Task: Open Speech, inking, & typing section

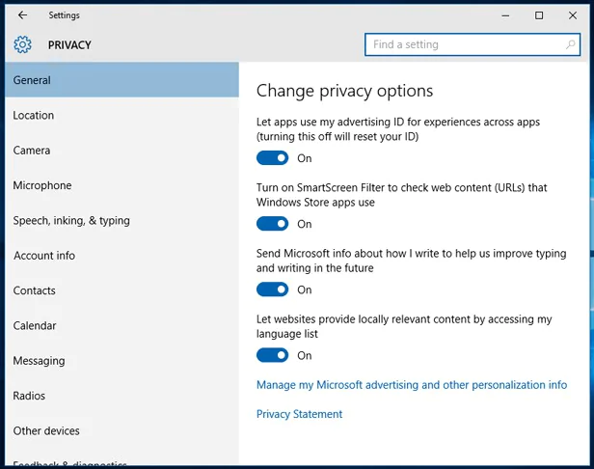Action: click(71, 221)
